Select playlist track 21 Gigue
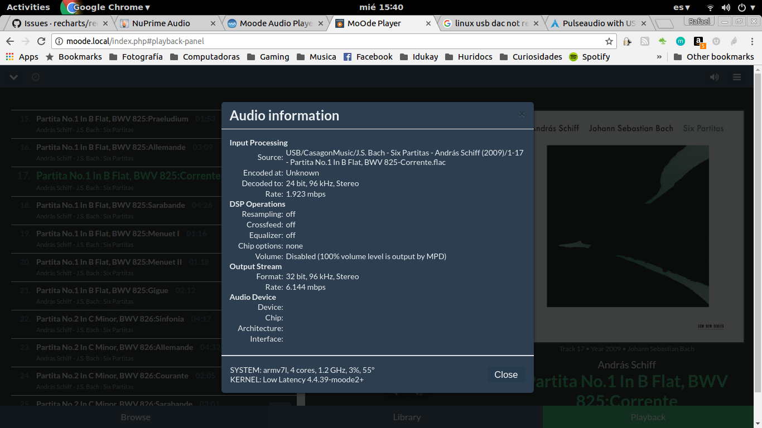This screenshot has height=428, width=762. coord(115,295)
